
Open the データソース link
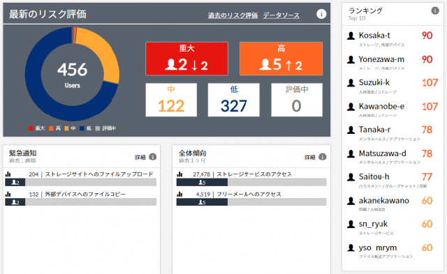(x=281, y=15)
